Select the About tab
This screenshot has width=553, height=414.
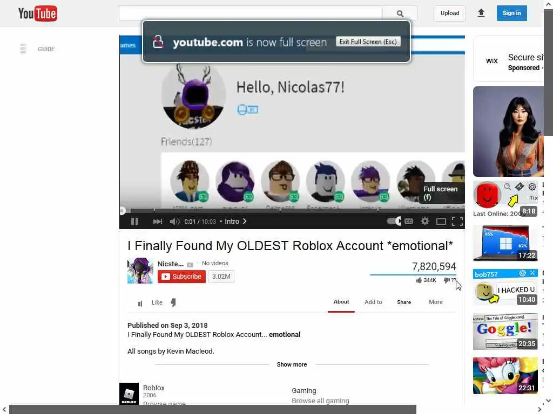tap(341, 302)
